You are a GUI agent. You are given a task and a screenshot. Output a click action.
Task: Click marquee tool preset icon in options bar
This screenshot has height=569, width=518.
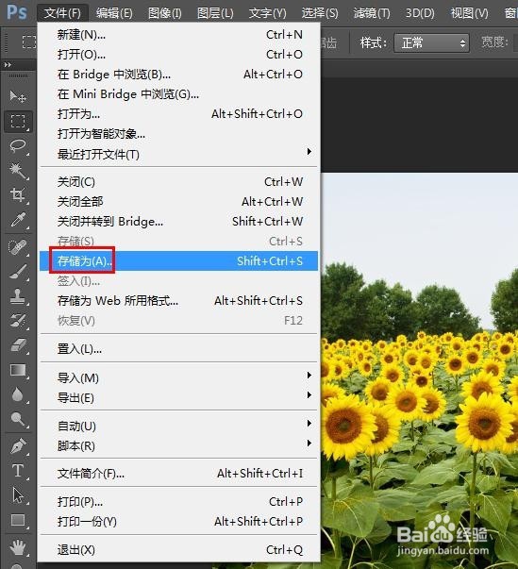pos(29,42)
